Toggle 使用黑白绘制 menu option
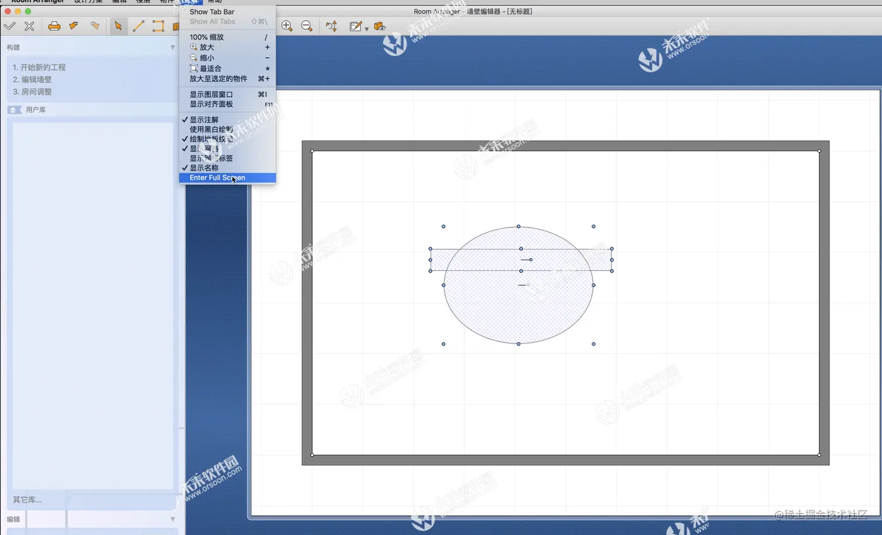882x535 pixels. [x=228, y=129]
